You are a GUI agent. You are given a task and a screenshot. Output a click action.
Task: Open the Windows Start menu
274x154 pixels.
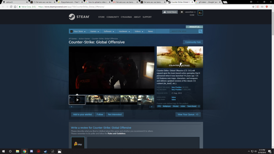[3, 151]
